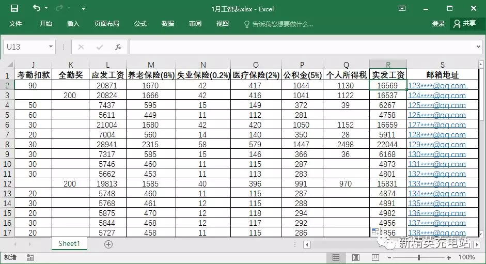Image resolution: width=486 pixels, height=264 pixels.
Task: Click the macro recording icon in status bar
Action: click(30, 257)
